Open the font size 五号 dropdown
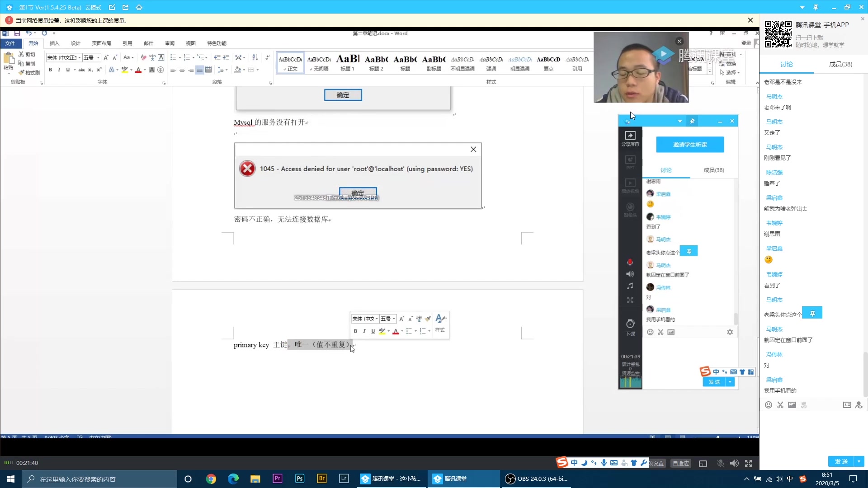 pos(98,57)
